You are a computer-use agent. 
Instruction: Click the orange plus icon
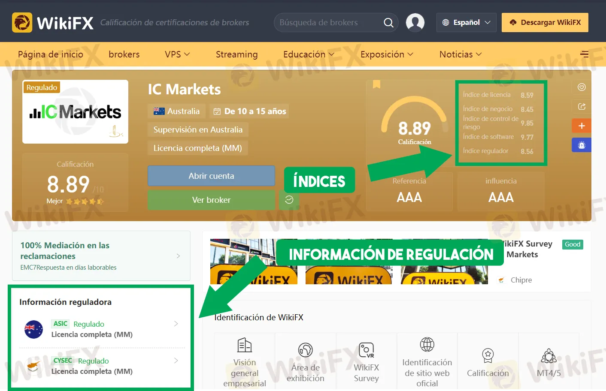[x=582, y=126]
